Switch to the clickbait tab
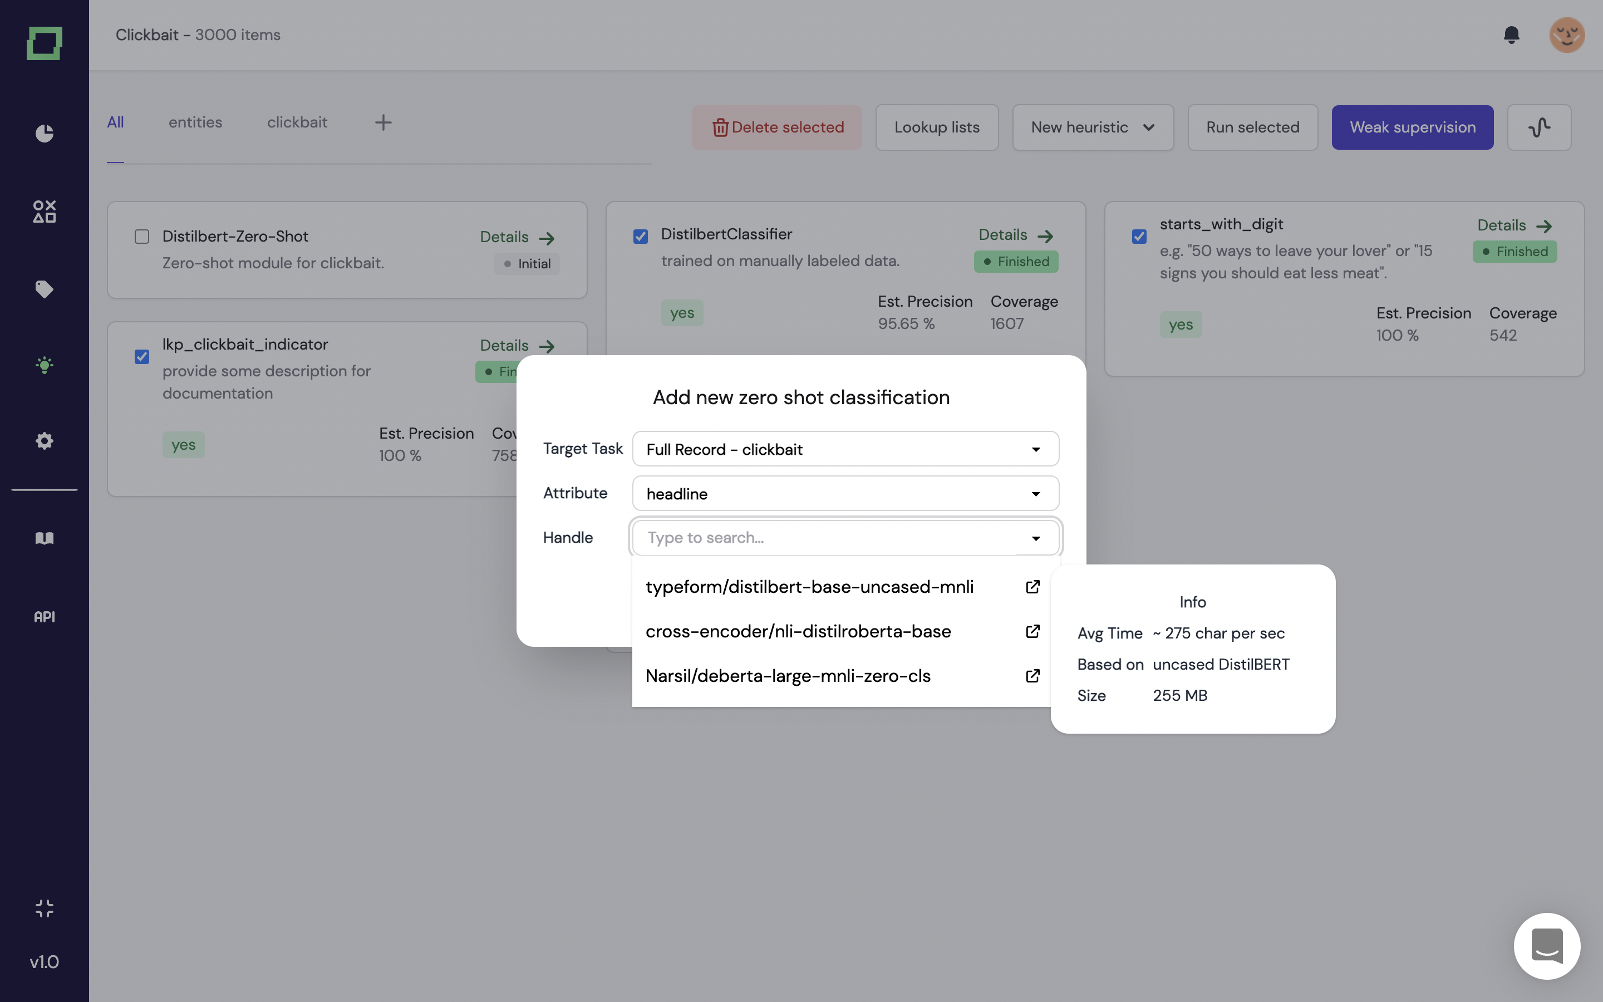 coord(297,122)
